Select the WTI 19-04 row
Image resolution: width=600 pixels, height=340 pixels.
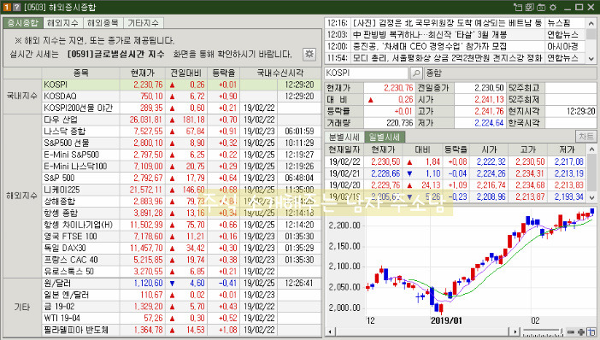pos(181,318)
